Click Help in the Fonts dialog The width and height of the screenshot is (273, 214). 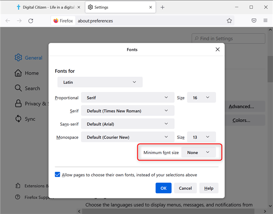(x=209, y=188)
